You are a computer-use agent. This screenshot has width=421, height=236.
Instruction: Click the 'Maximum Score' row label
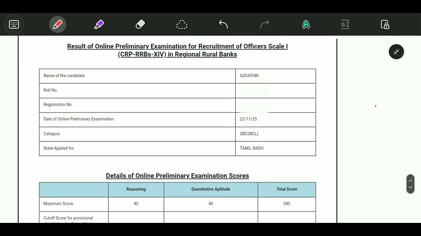[58, 204]
